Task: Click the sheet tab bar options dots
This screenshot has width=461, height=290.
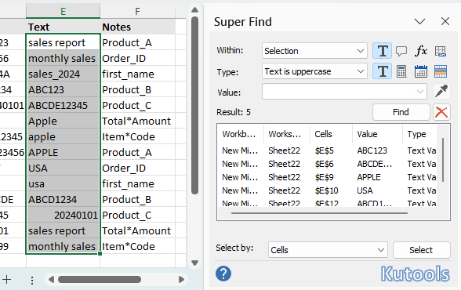Action: 32,280
